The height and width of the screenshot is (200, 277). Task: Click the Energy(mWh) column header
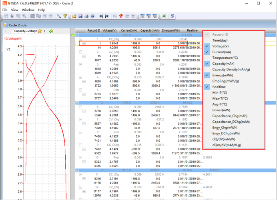[171, 30]
